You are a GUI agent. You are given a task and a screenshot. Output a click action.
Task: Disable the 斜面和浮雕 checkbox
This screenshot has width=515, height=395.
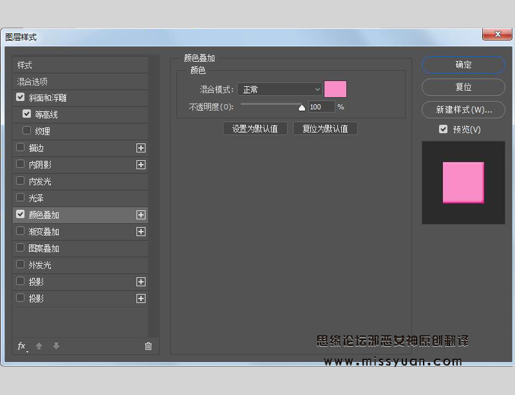21,97
